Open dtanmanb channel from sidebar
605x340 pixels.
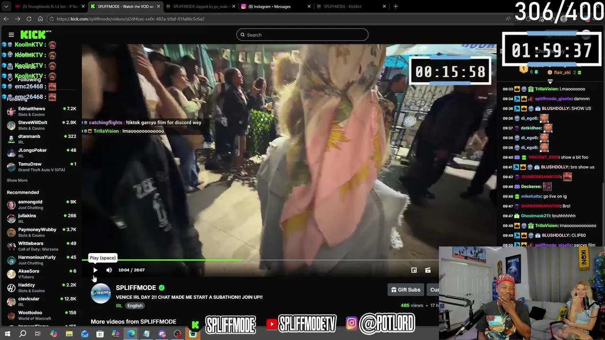coord(42,139)
